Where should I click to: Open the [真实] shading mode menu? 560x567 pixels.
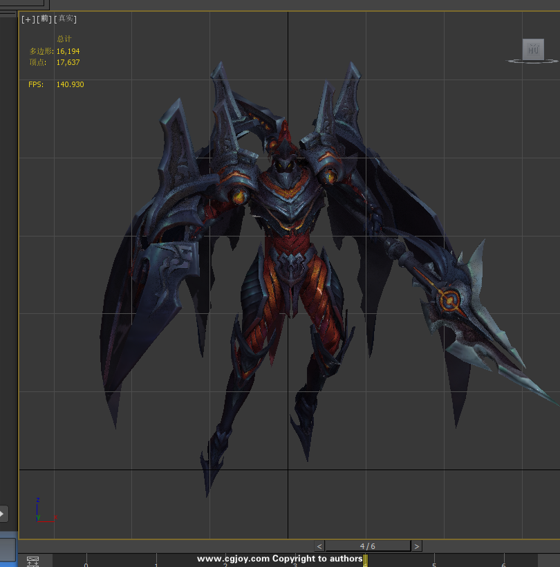(x=66, y=19)
